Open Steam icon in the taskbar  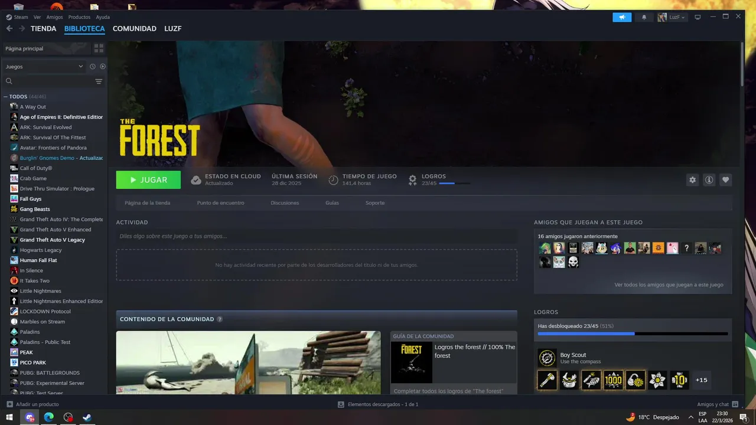point(87,417)
